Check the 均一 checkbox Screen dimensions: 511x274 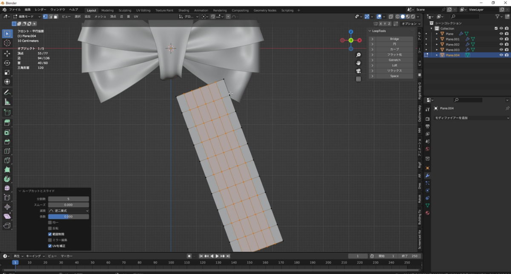(x=50, y=222)
